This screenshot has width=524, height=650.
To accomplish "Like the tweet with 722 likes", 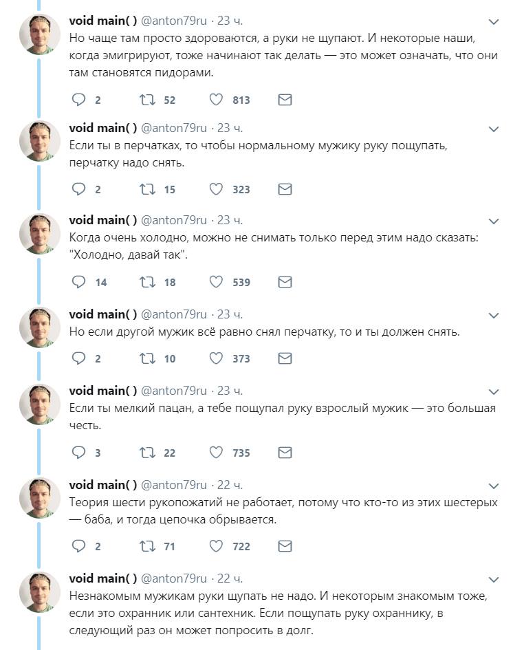I will point(216,546).
